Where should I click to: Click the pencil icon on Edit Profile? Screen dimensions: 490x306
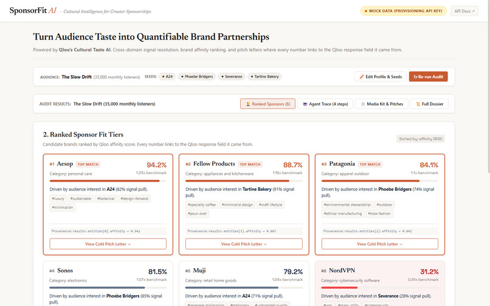point(362,76)
